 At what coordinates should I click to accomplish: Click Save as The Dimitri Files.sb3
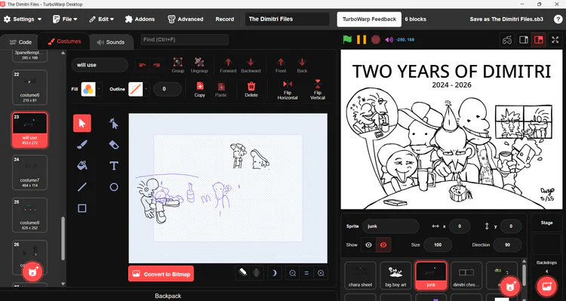pyautogui.click(x=506, y=19)
